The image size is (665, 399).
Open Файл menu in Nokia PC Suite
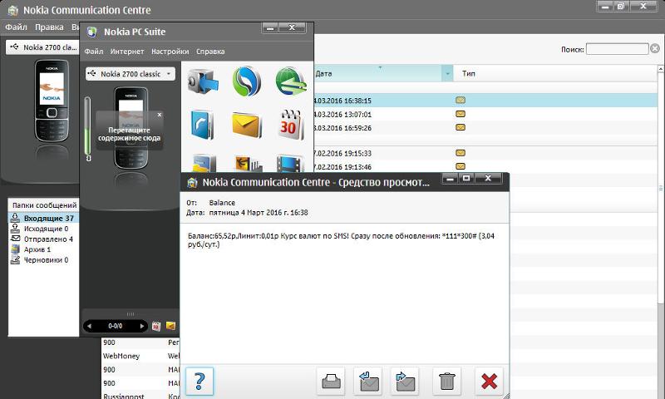[94, 52]
